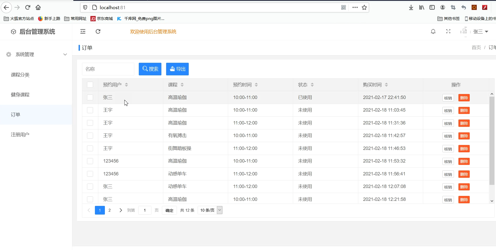The image size is (496, 250).
Task: Click the undo arrow extension icon
Action: click(464, 7)
